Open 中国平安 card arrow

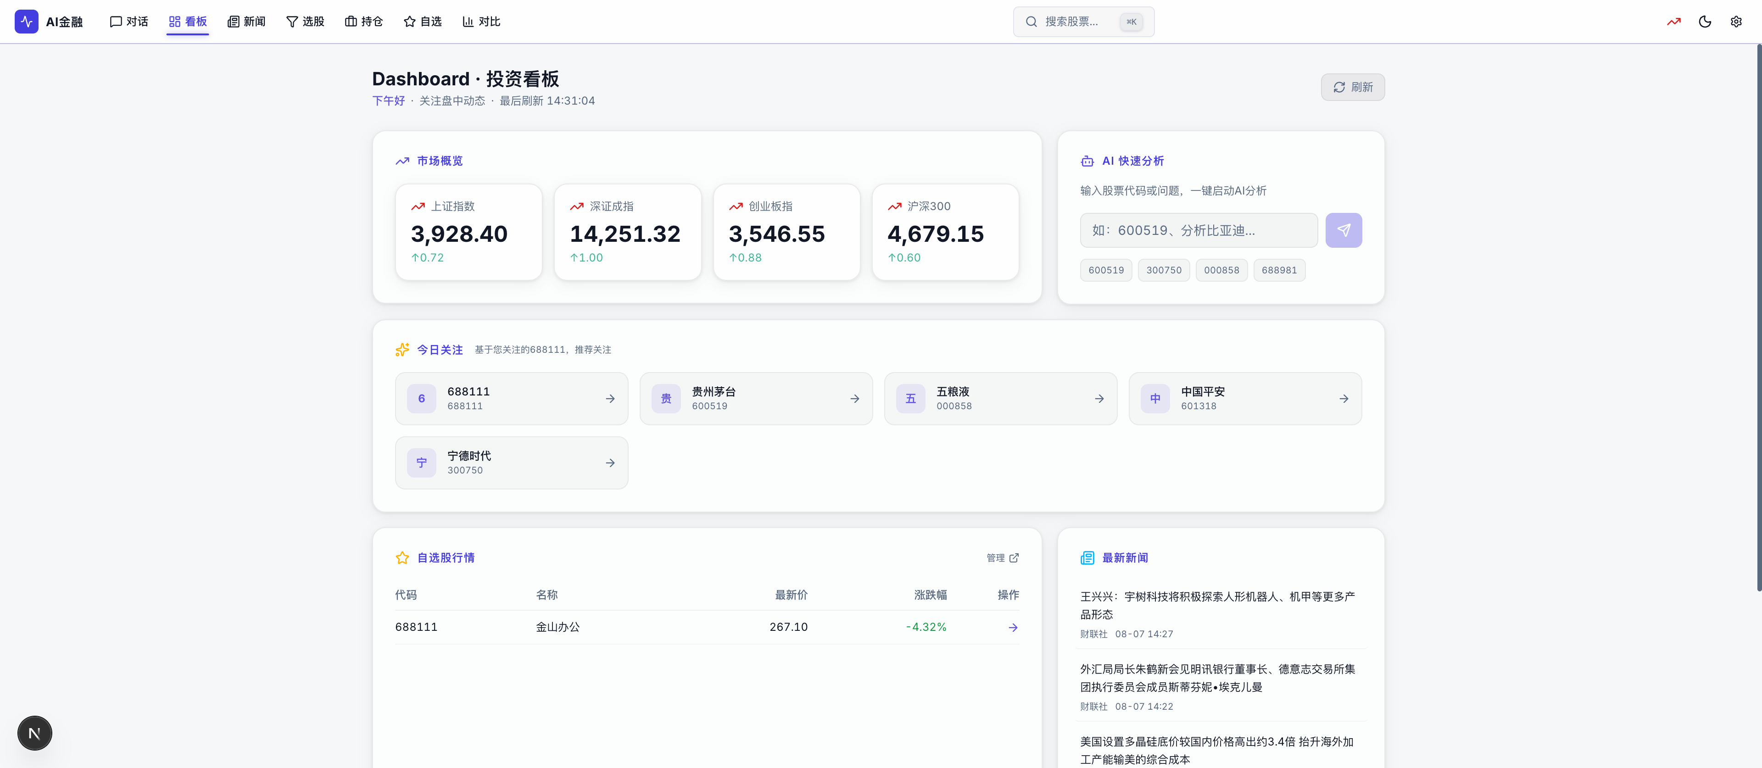tap(1344, 399)
